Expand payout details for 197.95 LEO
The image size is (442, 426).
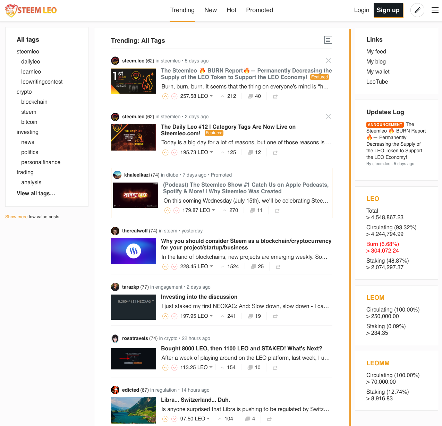196,316
